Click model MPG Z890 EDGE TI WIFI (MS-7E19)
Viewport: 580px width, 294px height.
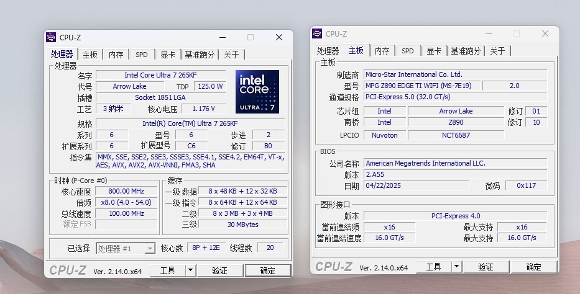pyautogui.click(x=423, y=86)
